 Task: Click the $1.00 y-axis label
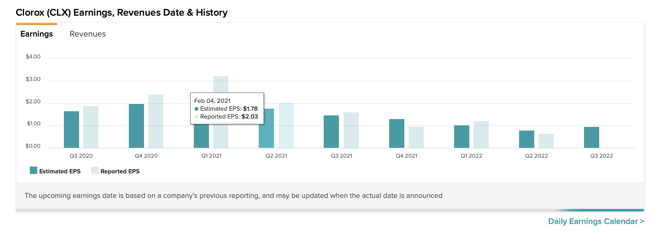click(34, 124)
